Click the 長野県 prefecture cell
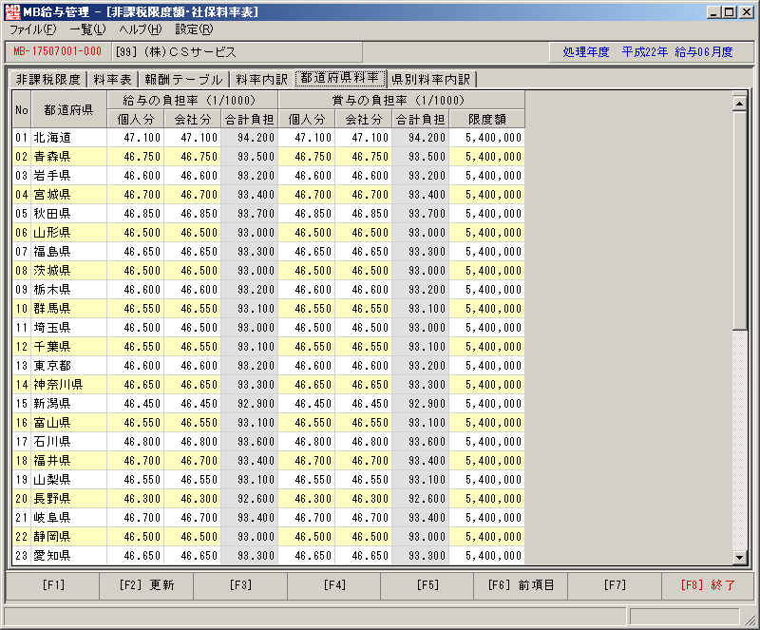760x630 pixels. [x=68, y=499]
